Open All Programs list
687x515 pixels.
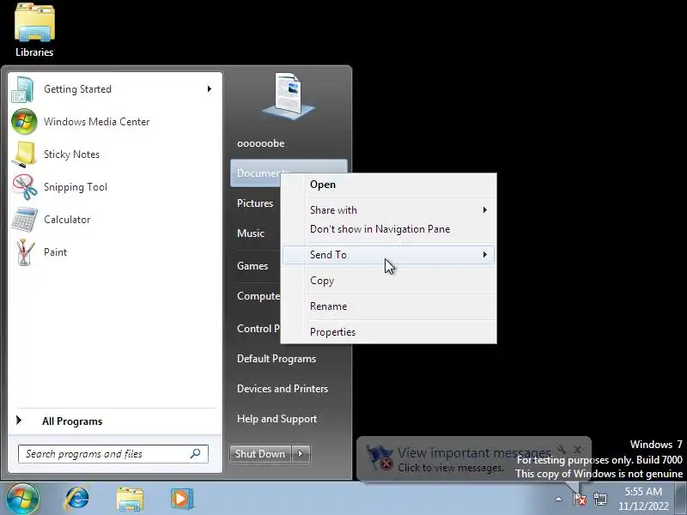point(72,421)
